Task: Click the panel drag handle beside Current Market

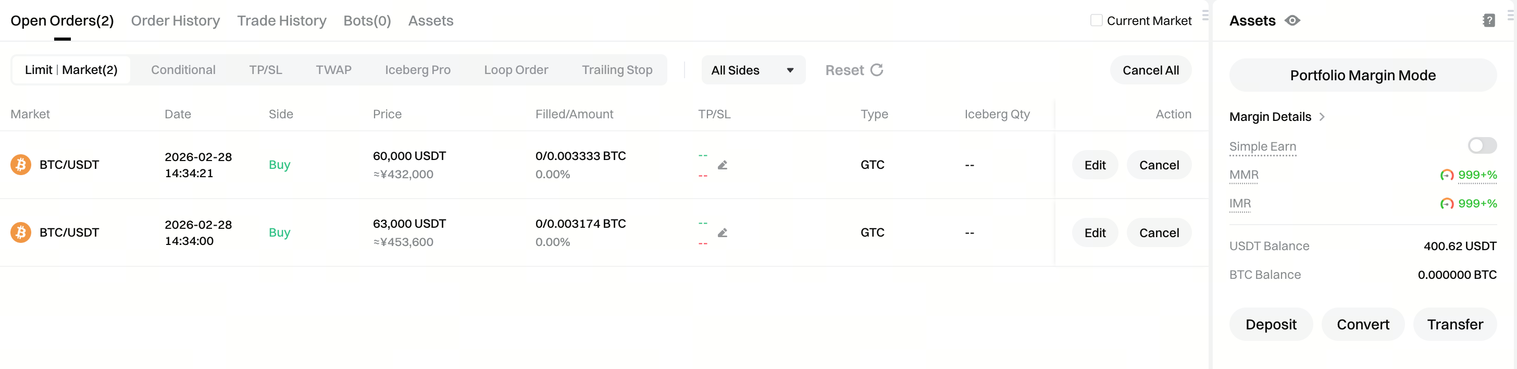Action: [x=1205, y=15]
